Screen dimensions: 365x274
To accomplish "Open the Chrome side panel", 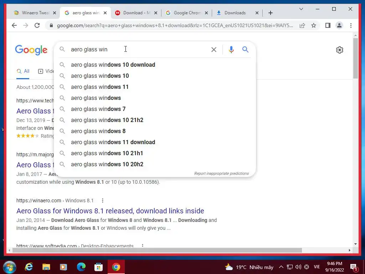I will (x=328, y=25).
